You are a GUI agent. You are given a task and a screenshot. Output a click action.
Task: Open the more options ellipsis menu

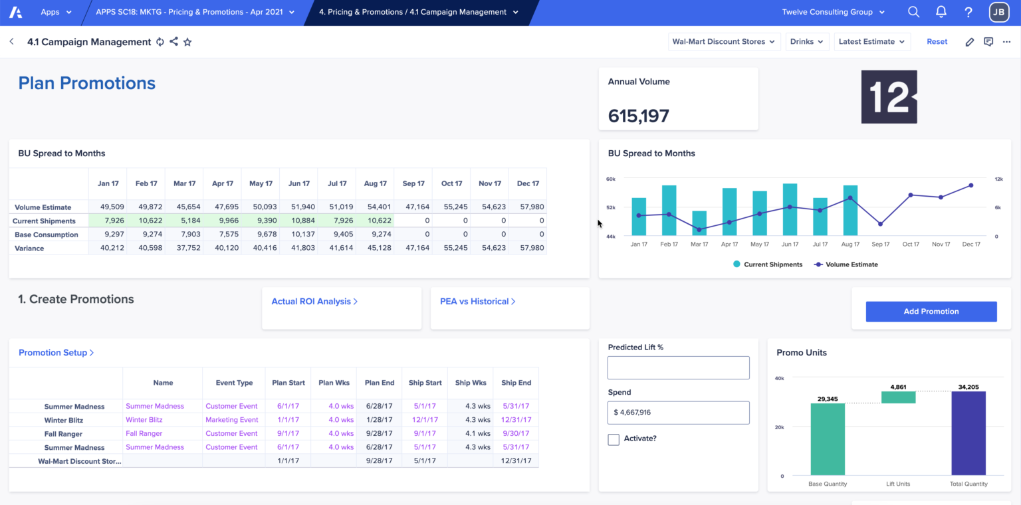[1006, 41]
